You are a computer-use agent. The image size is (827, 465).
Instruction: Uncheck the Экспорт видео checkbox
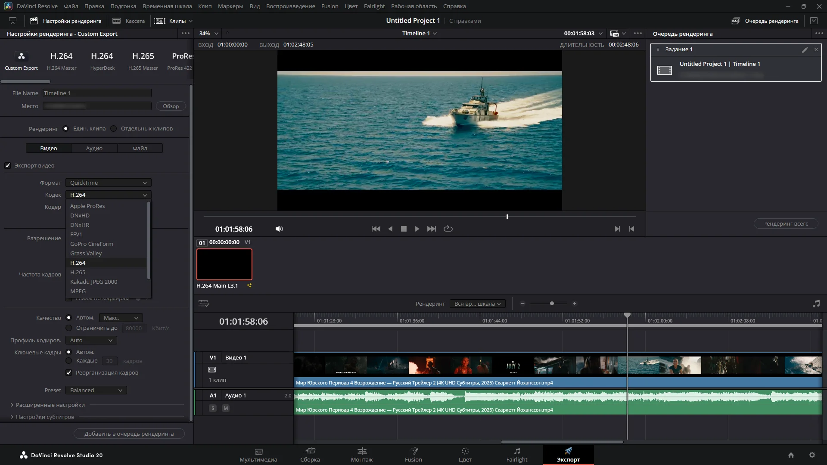coord(8,165)
